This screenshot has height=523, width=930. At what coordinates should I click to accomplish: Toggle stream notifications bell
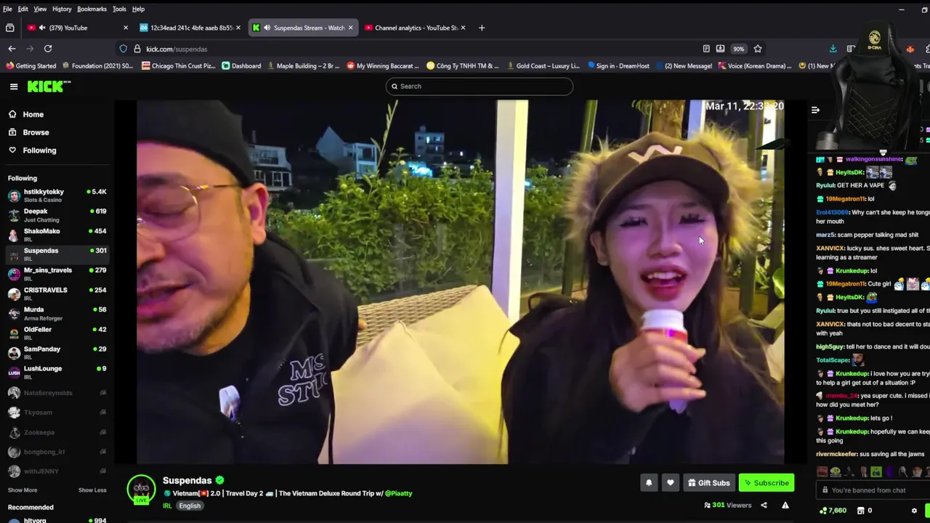click(649, 483)
